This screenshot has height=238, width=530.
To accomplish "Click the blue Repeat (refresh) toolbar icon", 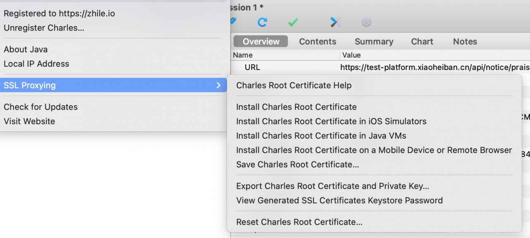I will tap(262, 22).
